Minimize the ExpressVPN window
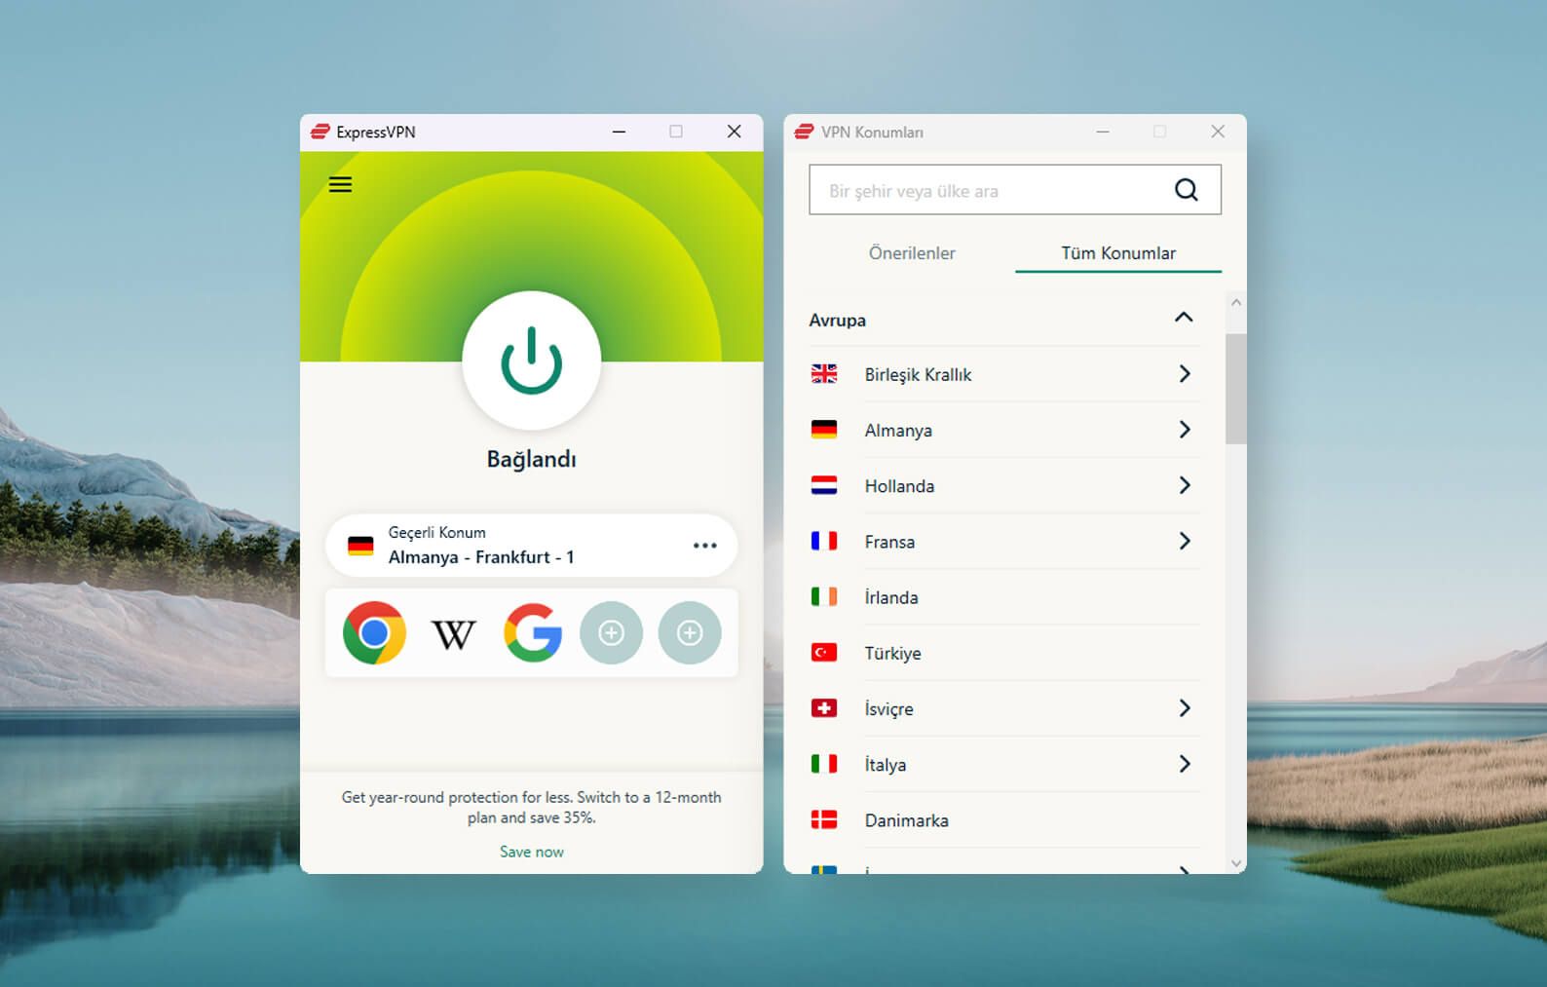 (619, 132)
